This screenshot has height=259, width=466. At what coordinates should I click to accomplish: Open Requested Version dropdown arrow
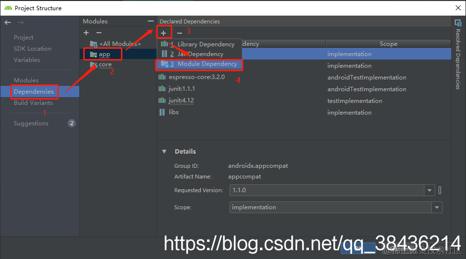pos(429,190)
